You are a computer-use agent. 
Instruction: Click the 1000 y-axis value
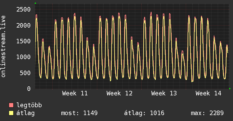click(23, 57)
